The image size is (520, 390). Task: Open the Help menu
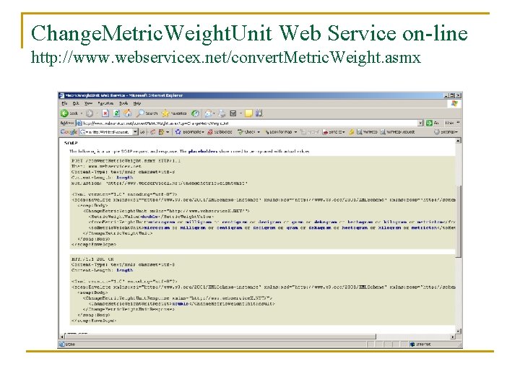pos(137,103)
